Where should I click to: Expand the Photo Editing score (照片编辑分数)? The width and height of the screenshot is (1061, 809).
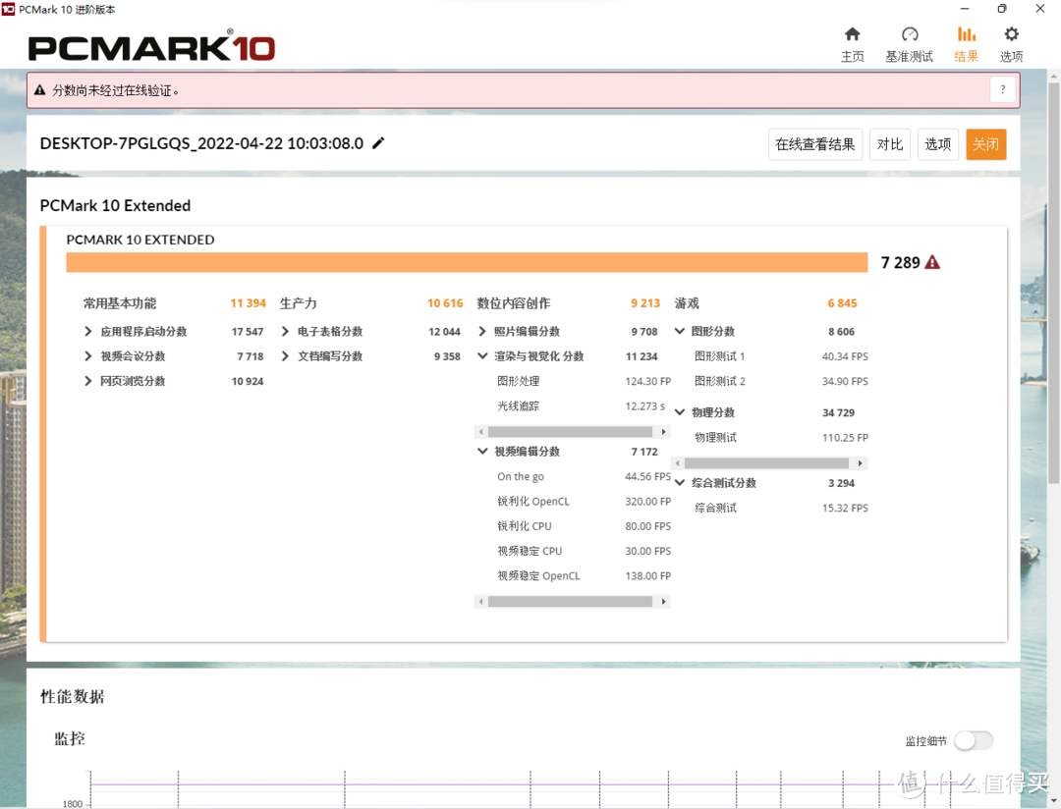[x=481, y=332]
